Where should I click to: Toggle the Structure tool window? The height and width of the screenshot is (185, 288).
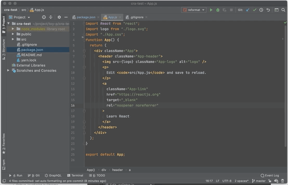[4, 49]
